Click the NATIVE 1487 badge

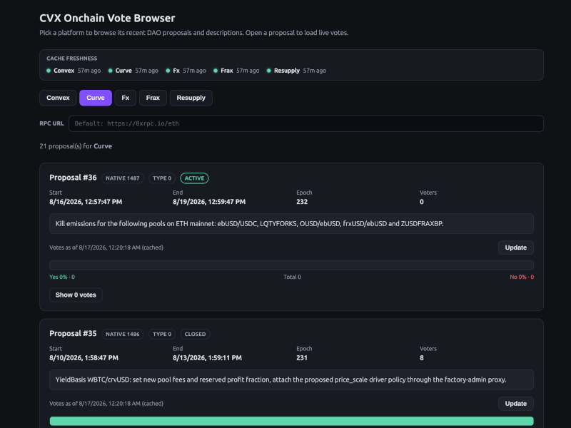pos(123,178)
